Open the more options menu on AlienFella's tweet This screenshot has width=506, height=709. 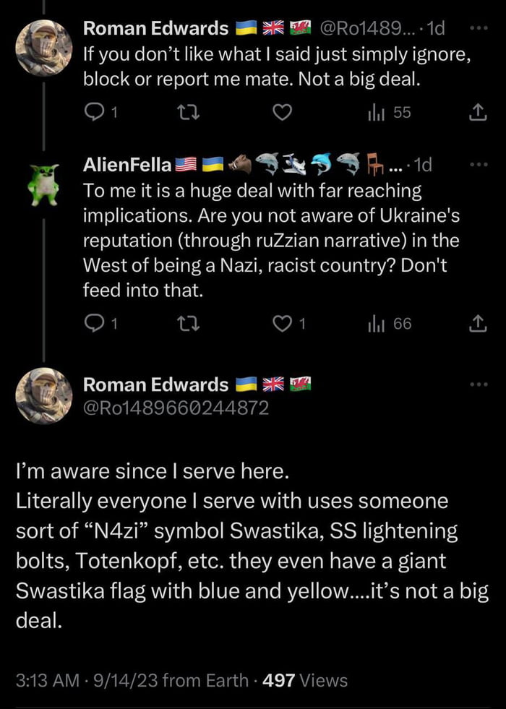point(480,165)
